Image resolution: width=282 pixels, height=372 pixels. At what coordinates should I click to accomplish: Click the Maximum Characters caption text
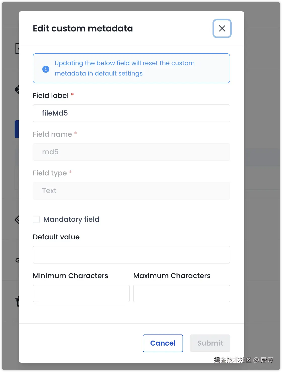click(172, 276)
